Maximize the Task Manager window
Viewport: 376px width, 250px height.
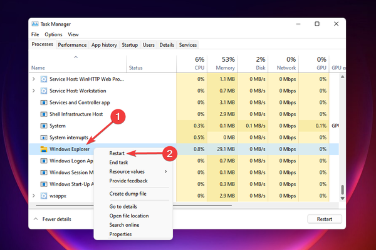pyautogui.click(x=317, y=24)
